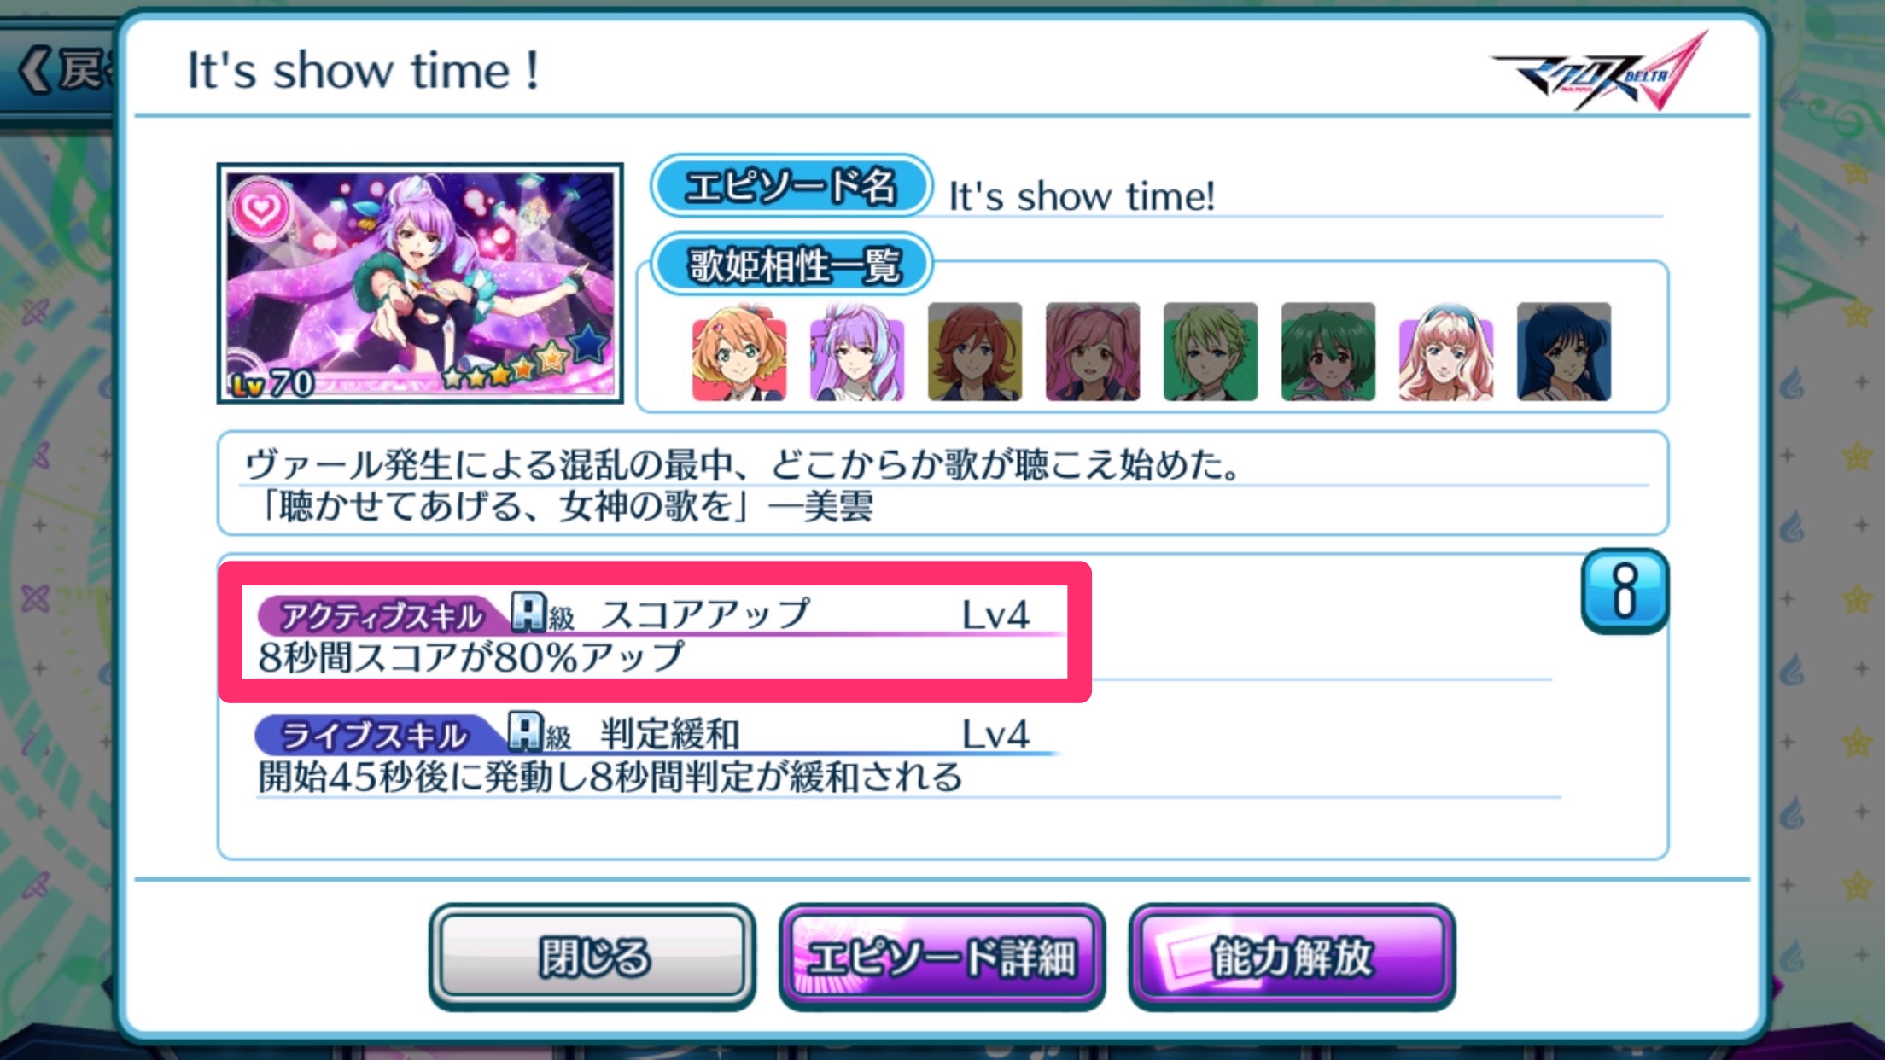Tap the purple-haired diva portrait icon
Image resolution: width=1885 pixels, height=1060 pixels.
pos(857,352)
